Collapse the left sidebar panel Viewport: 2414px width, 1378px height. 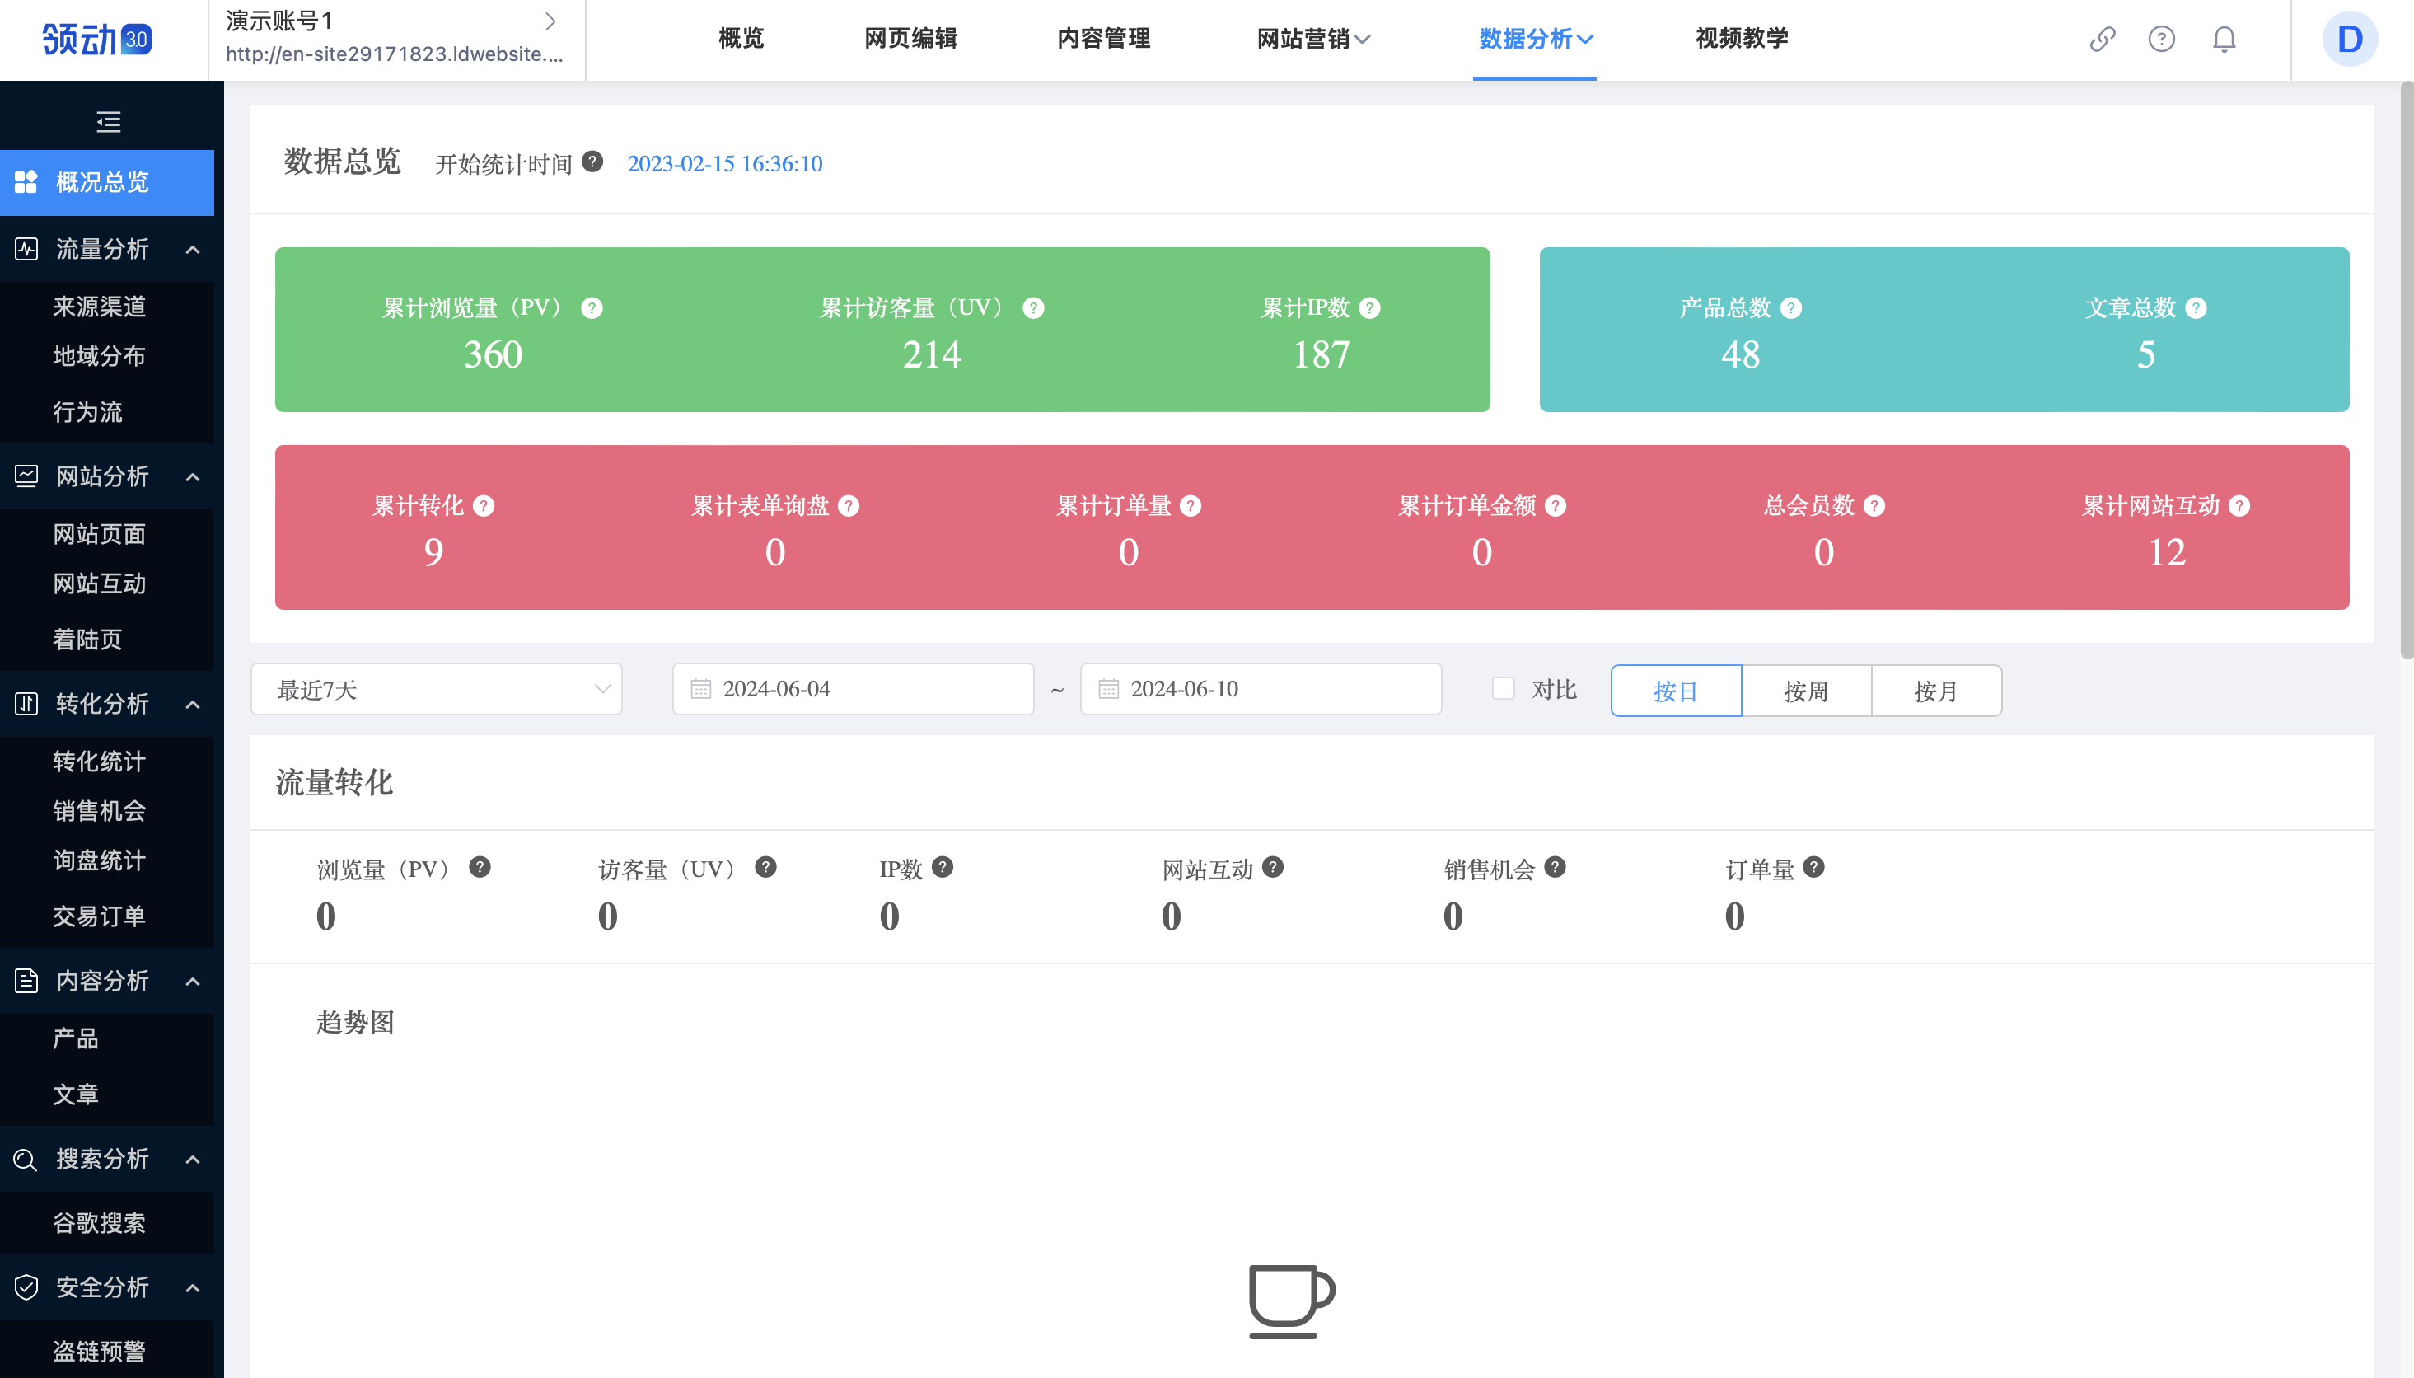click(x=108, y=123)
